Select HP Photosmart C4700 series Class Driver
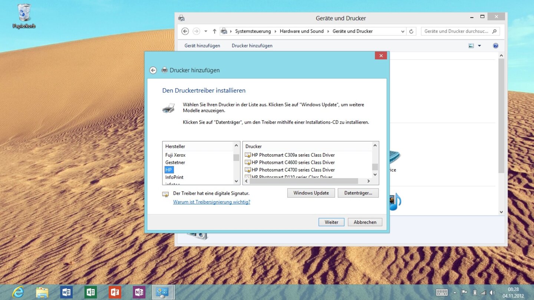 click(x=290, y=170)
